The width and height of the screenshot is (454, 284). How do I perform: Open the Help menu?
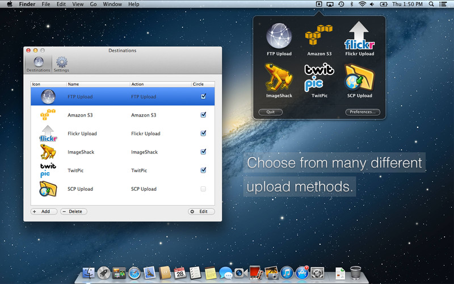pyautogui.click(x=134, y=4)
